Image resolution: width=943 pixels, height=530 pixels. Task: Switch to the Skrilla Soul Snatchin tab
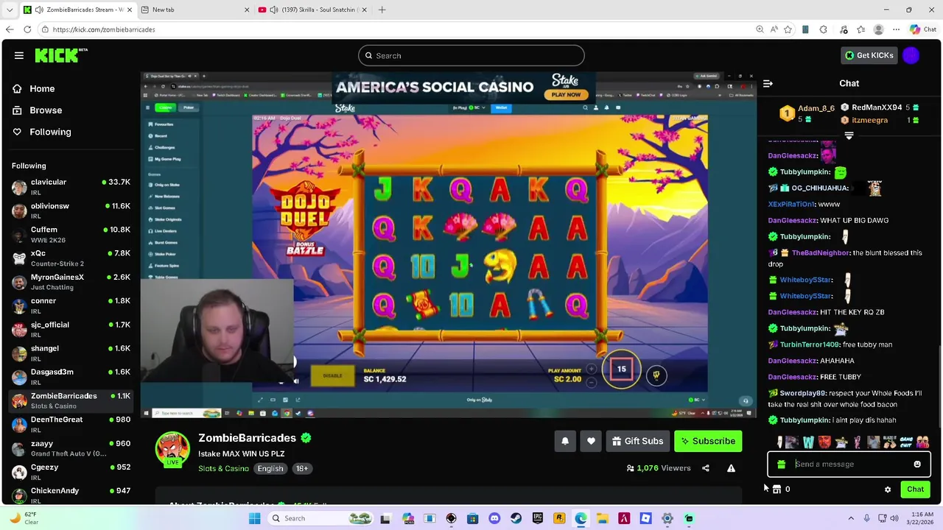click(x=312, y=10)
